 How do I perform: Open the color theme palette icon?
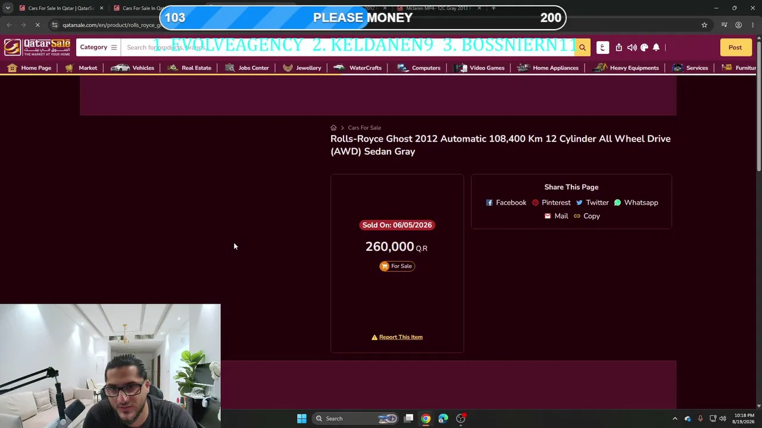coord(644,48)
